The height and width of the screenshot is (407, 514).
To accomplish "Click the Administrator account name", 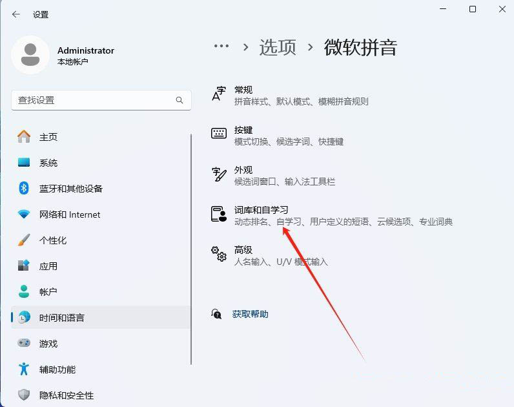I will tap(86, 50).
